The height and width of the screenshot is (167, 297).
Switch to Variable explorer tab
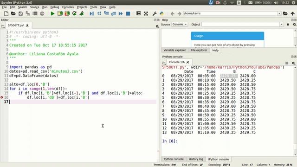[174, 50]
